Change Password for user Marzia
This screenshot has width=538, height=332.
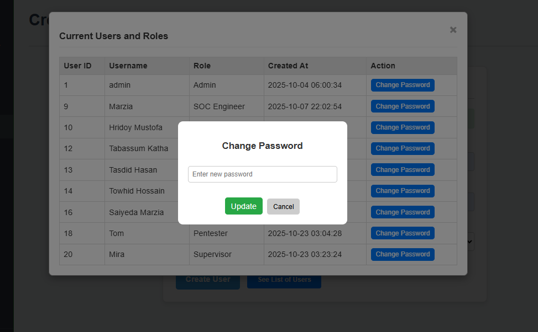tap(403, 106)
